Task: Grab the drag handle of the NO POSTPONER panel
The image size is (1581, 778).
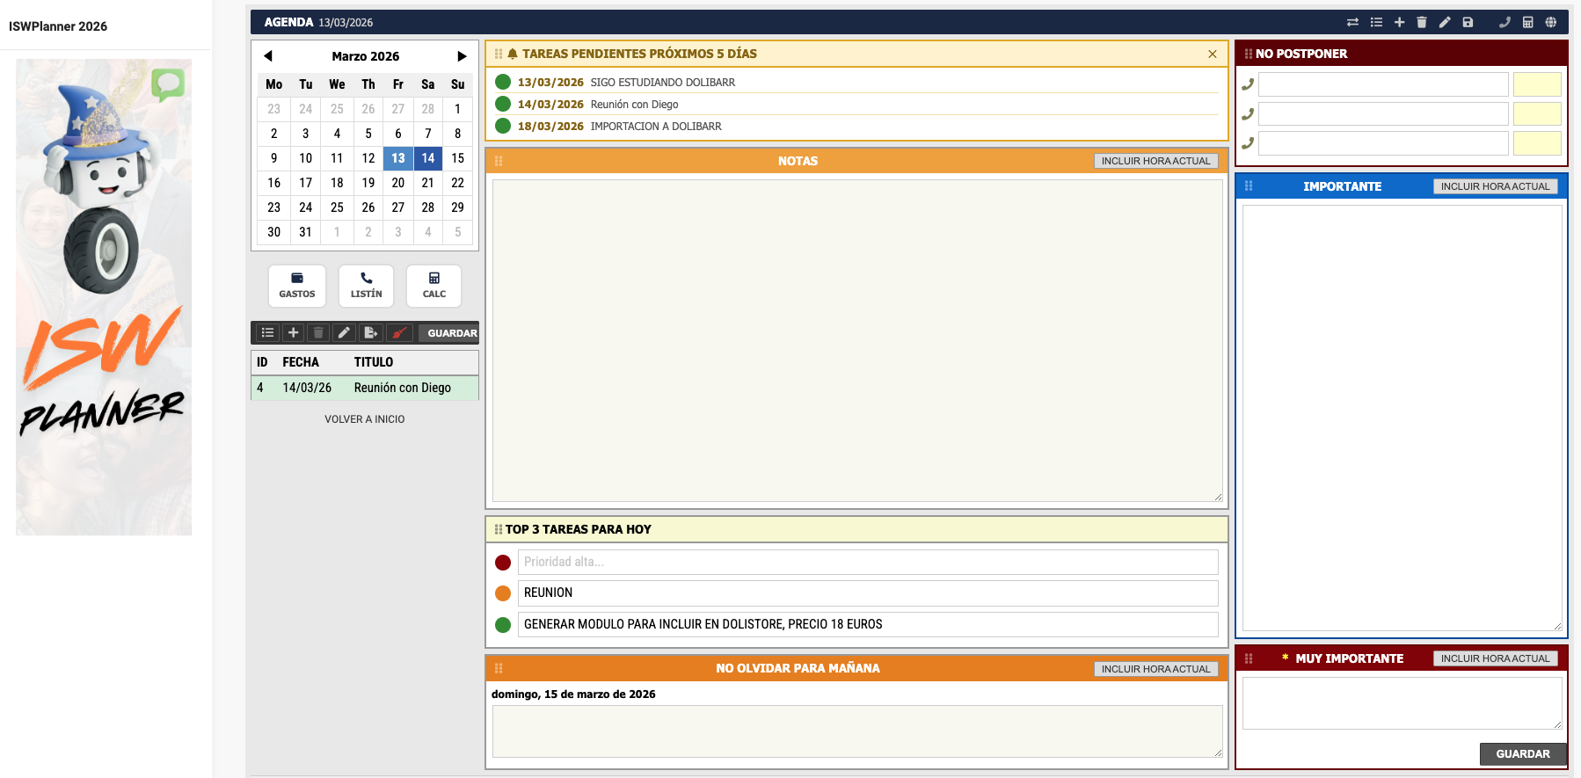Action: (x=1249, y=54)
